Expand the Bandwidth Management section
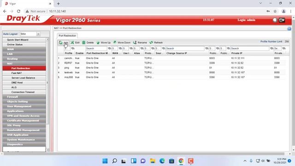This screenshot has width=295, height=166. click(24, 130)
